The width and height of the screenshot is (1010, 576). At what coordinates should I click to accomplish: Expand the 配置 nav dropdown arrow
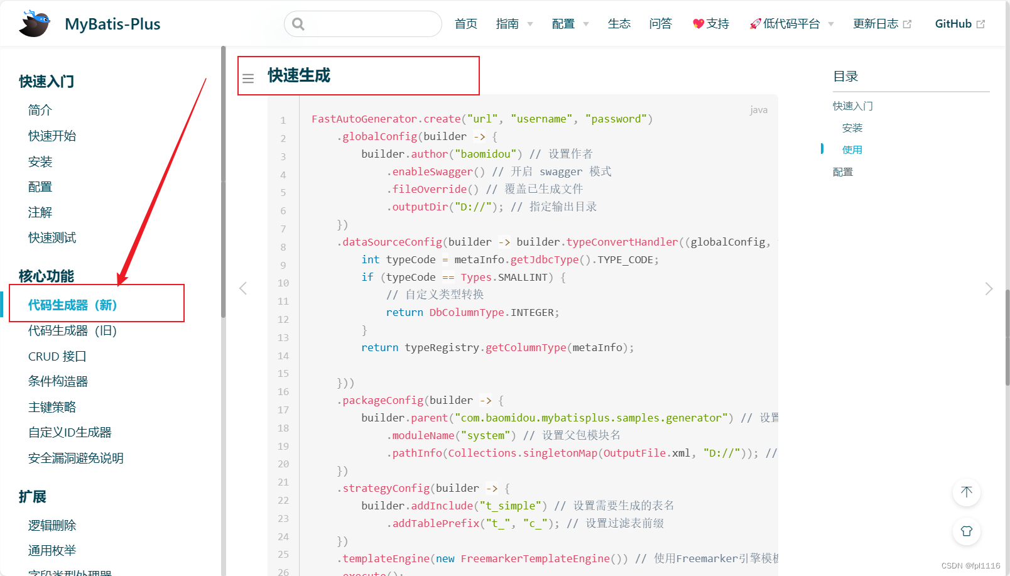[x=586, y=24]
